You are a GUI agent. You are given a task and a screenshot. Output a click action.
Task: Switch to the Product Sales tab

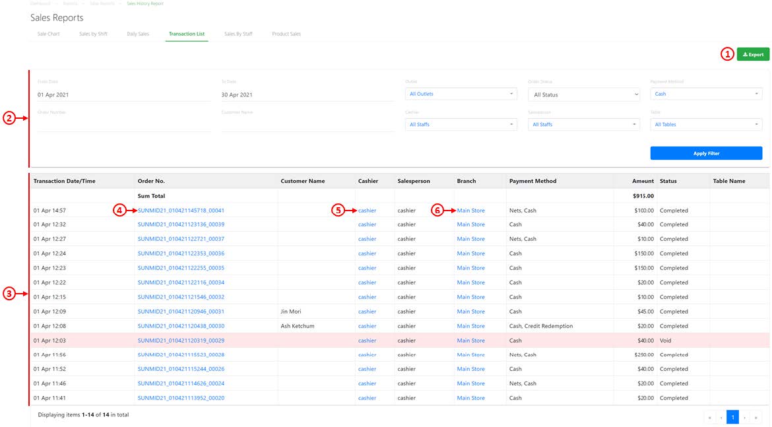coord(286,34)
